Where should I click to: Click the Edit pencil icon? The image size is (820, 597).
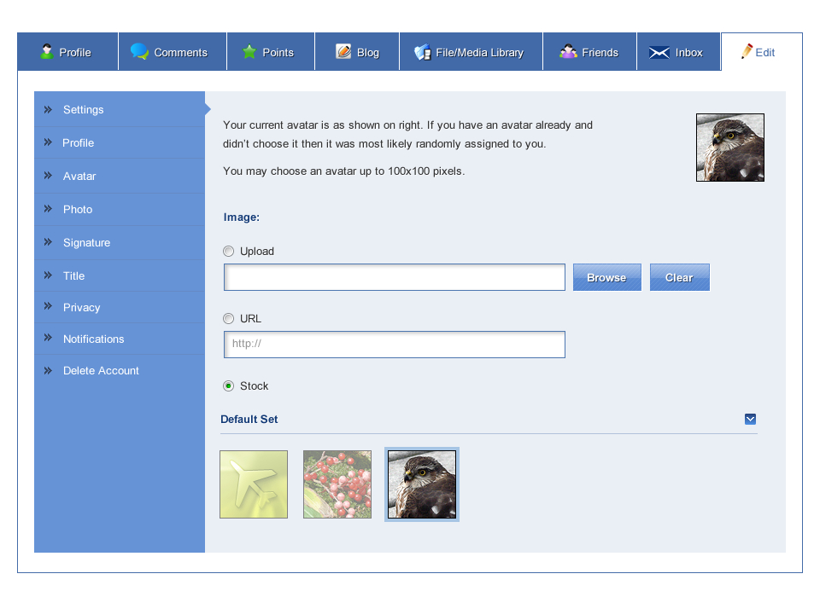[747, 51]
